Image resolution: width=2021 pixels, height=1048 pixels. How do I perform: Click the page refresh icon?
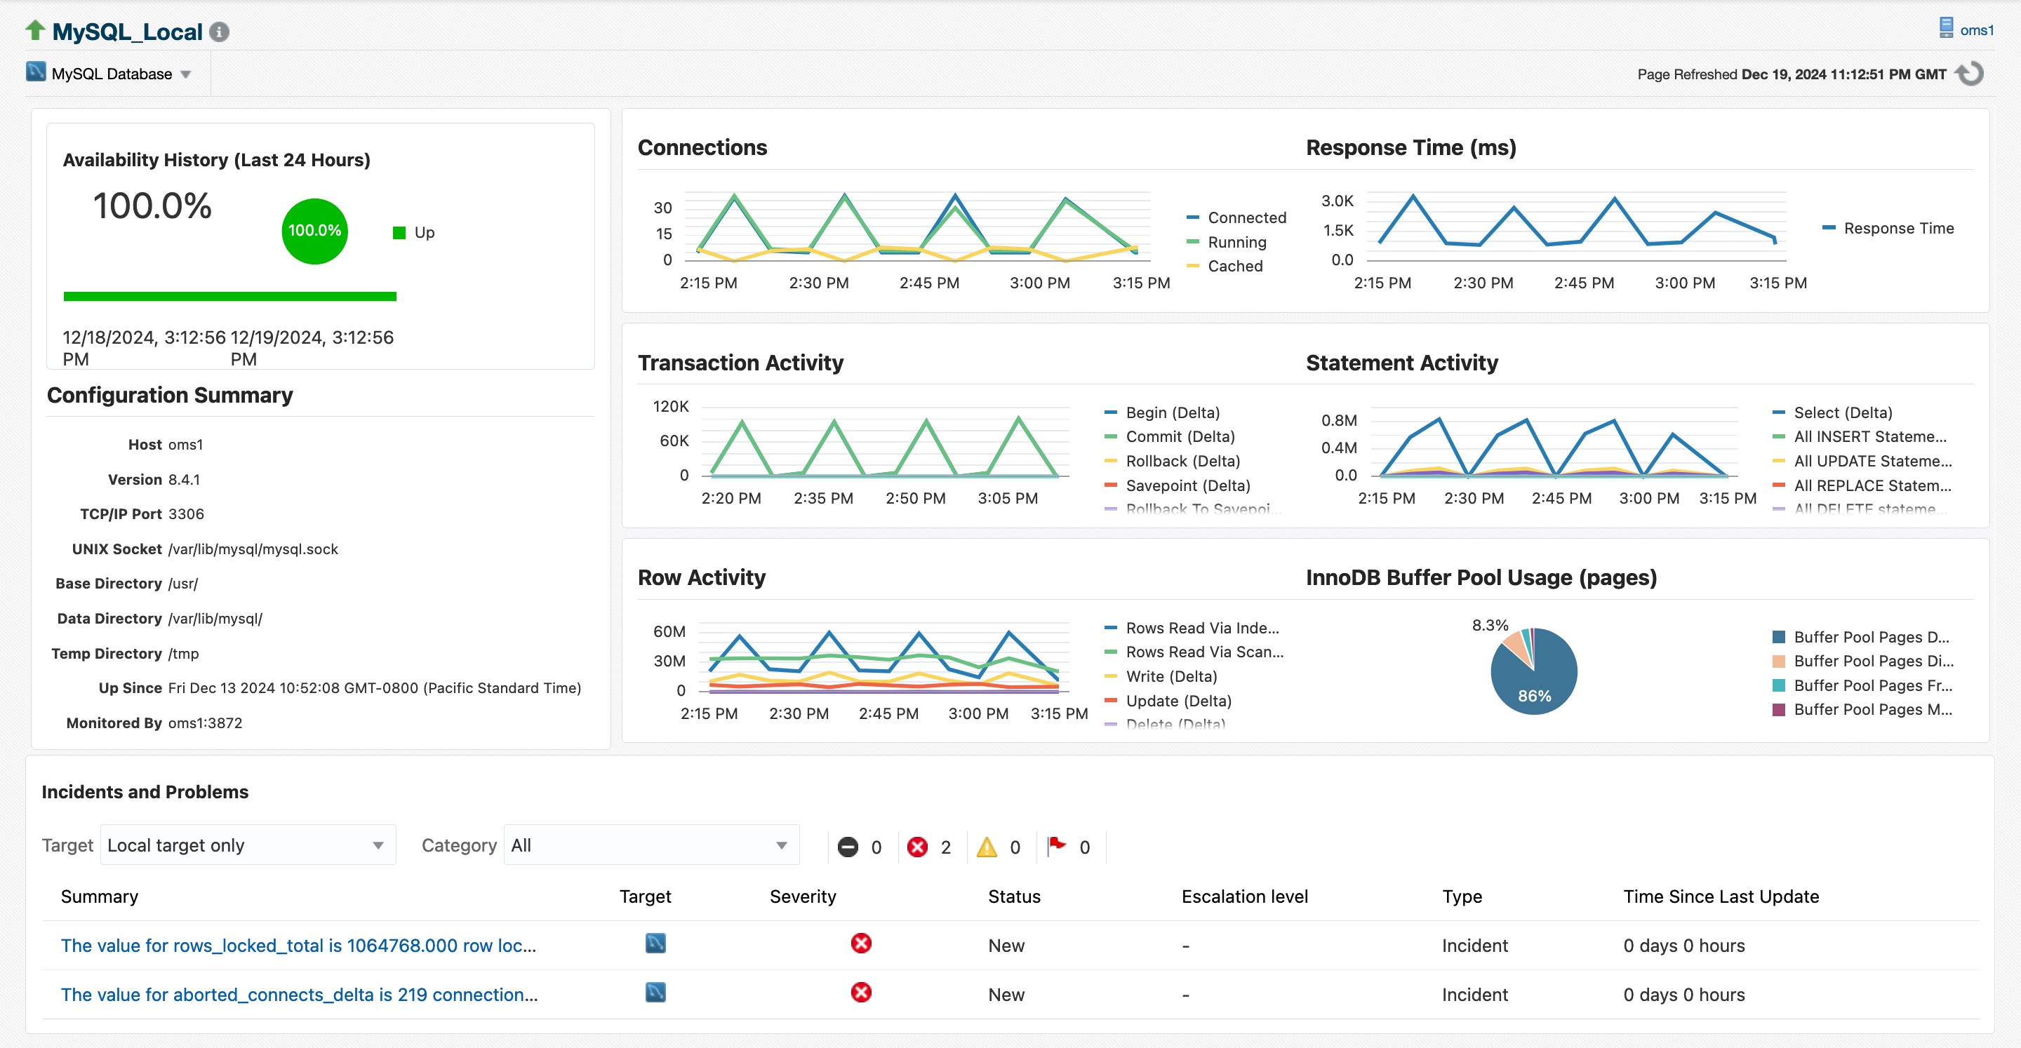click(x=1970, y=73)
